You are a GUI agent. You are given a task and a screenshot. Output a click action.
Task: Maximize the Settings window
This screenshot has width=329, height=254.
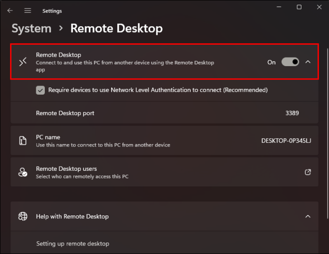299,7
